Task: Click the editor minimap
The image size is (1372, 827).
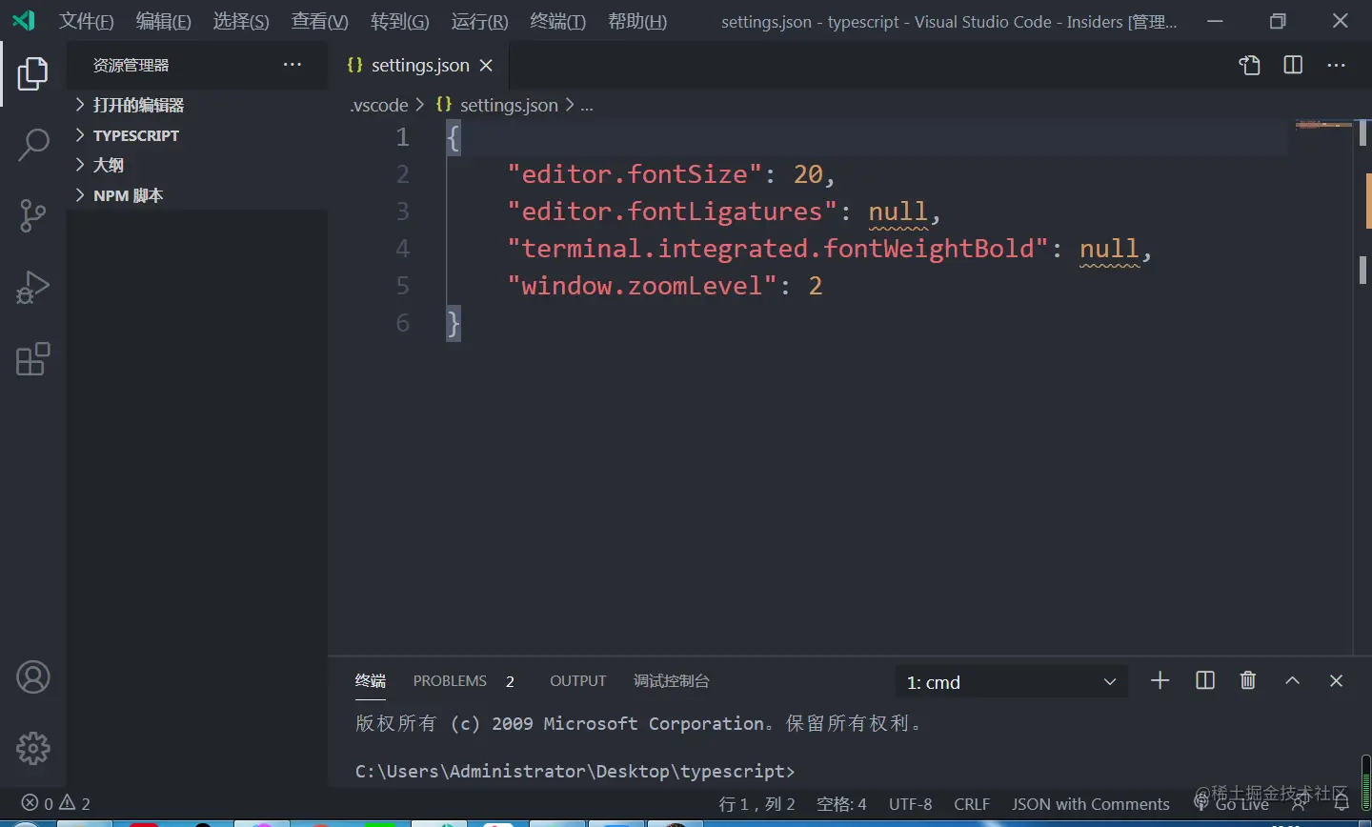Action: pos(1323,125)
